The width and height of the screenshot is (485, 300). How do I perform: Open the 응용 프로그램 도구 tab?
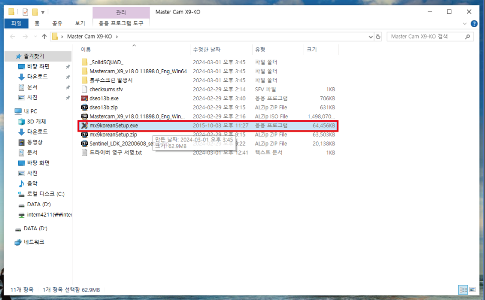[121, 23]
